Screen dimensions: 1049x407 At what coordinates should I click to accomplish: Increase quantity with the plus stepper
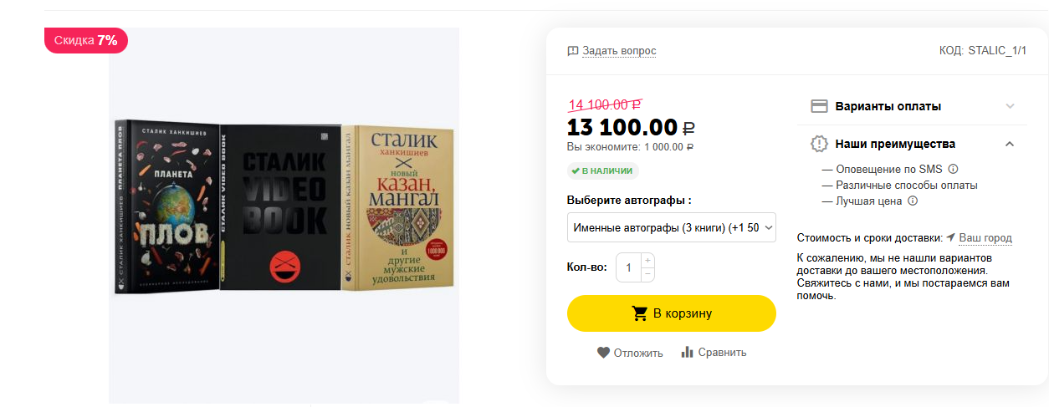coord(647,261)
